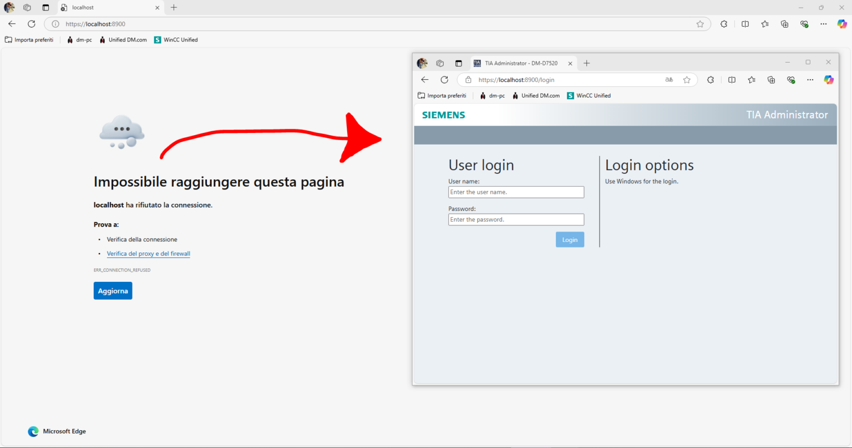
Task: Open Extensions in outer Edge toolbar
Action: (723, 24)
